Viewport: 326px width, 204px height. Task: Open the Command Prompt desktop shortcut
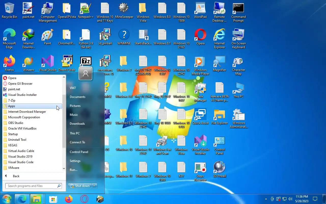pyautogui.click(x=238, y=12)
